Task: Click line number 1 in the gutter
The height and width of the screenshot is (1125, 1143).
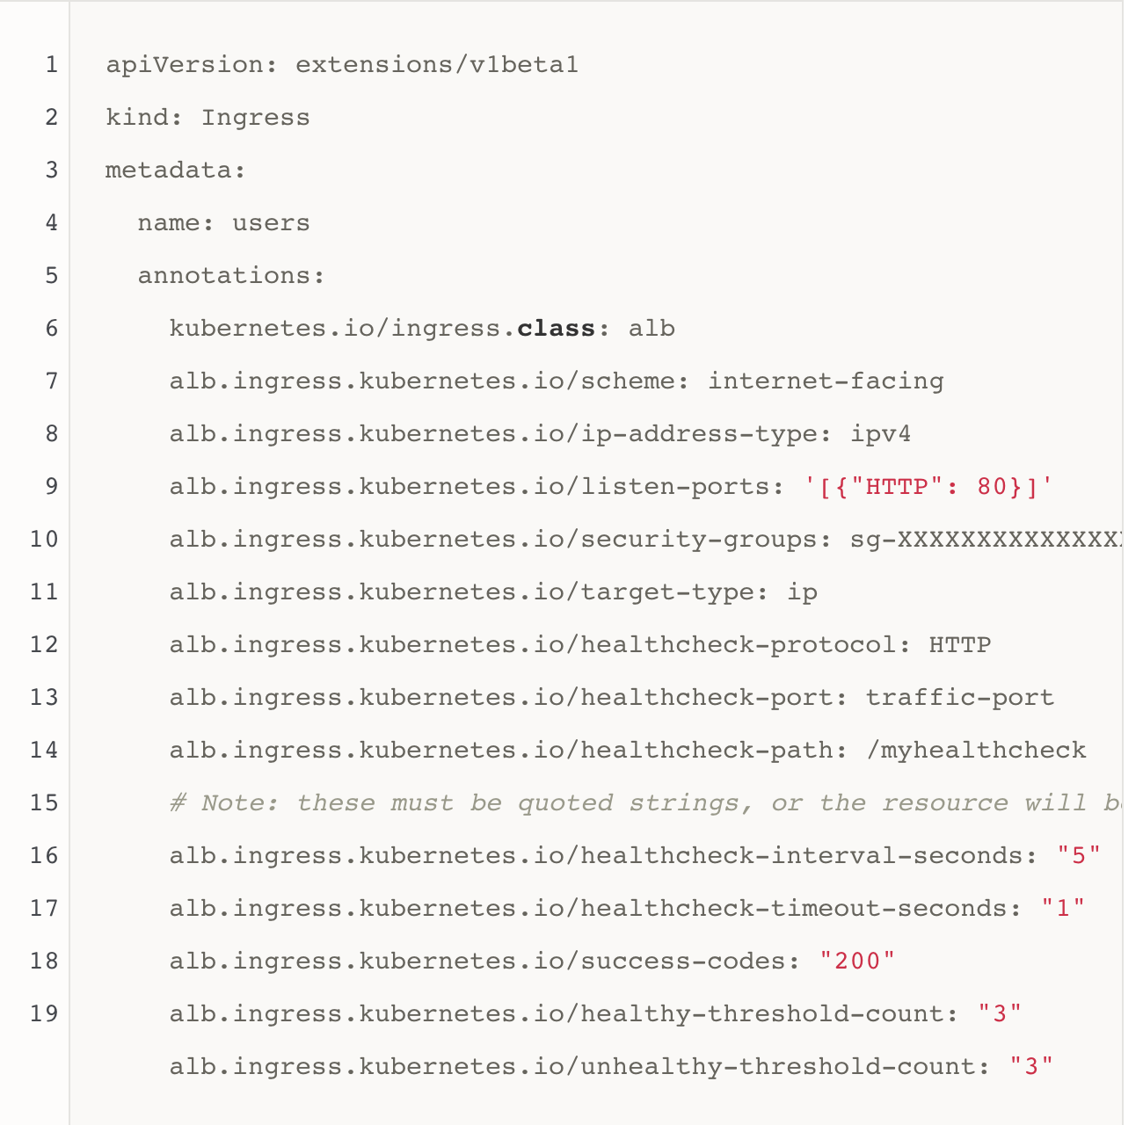Action: (51, 65)
